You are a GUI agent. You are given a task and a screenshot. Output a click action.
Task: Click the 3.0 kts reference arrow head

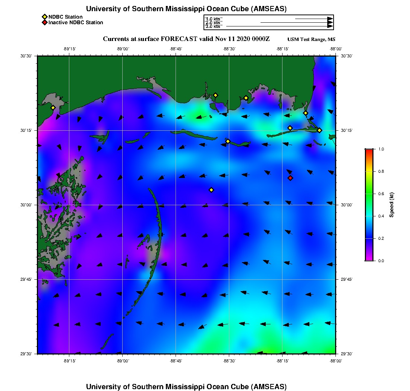(x=330, y=26)
